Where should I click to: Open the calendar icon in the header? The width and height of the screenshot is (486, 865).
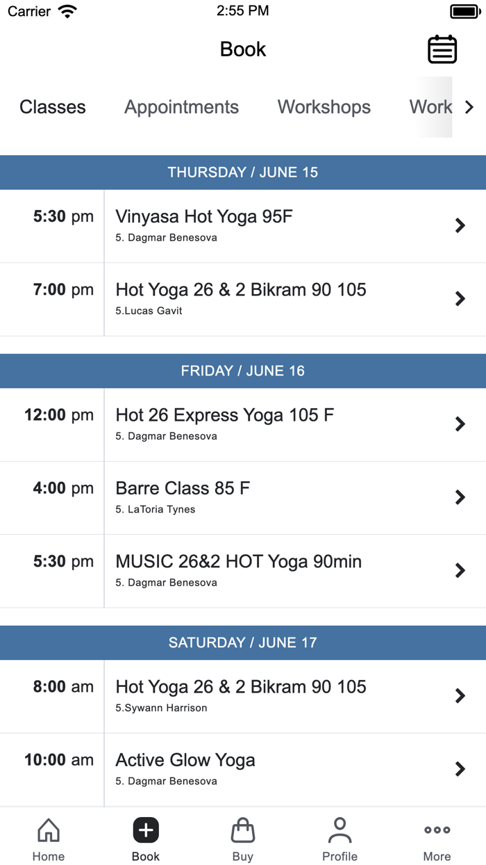(x=443, y=49)
